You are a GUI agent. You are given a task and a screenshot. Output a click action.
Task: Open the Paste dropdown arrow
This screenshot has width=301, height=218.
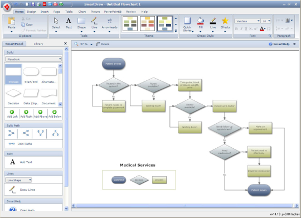[12, 31]
